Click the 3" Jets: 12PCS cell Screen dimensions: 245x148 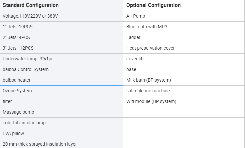(x=61, y=48)
